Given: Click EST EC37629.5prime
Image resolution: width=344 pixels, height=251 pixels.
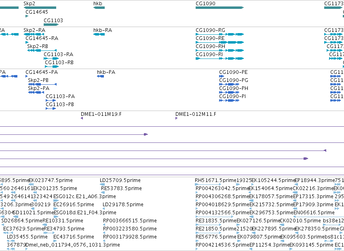Looking at the screenshot, I should pyautogui.click(x=23, y=229).
